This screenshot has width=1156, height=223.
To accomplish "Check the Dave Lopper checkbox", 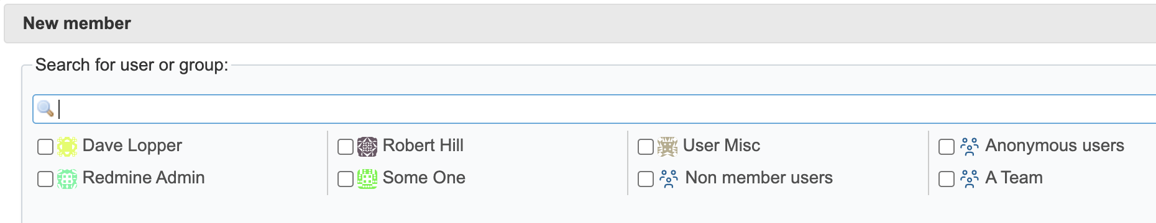I will [45, 147].
